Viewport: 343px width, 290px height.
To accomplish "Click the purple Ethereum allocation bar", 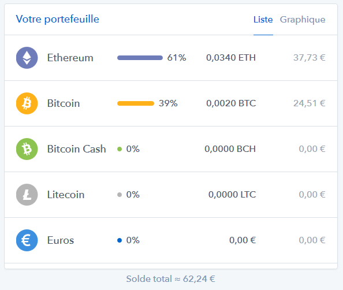I will pyautogui.click(x=140, y=58).
